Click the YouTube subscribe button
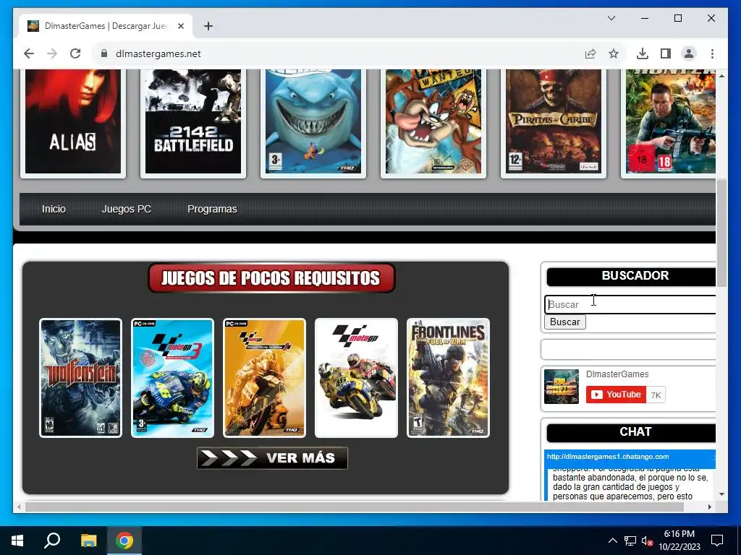Screen dimensions: 741x555 pyautogui.click(x=616, y=395)
